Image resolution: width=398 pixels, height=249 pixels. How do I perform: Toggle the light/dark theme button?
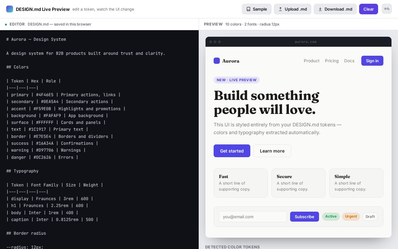[x=387, y=9]
